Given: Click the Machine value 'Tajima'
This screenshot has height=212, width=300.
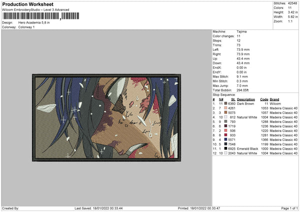Looking at the screenshot, I should 241,31.
